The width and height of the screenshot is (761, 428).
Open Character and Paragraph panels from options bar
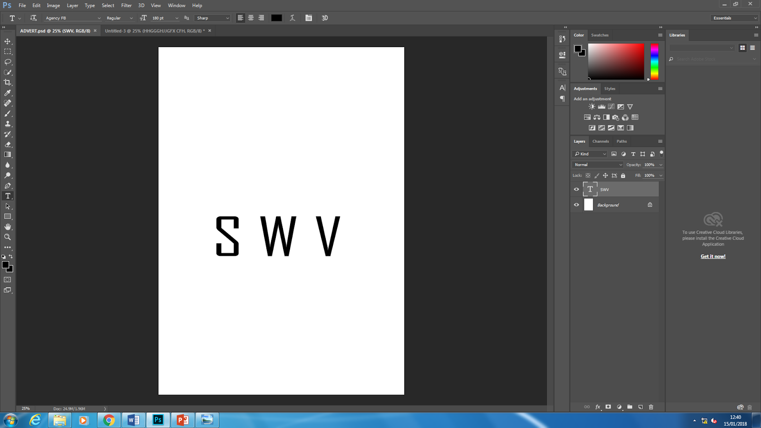click(x=309, y=18)
